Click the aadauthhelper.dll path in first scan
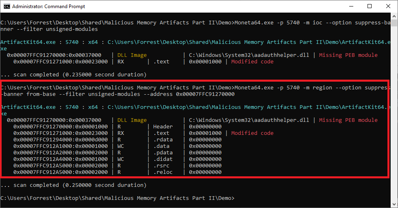398x208 pixels. click(x=249, y=55)
